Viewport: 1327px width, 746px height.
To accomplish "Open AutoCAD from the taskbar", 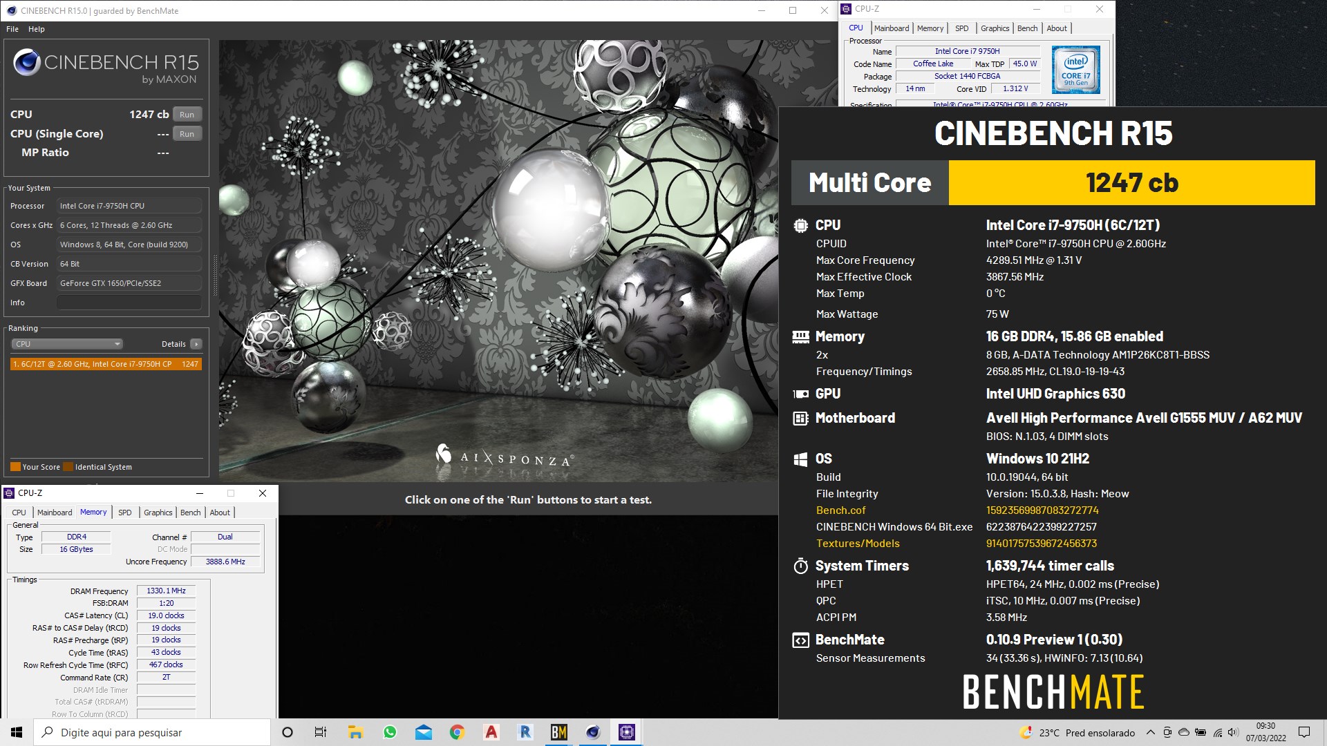I will [x=491, y=732].
